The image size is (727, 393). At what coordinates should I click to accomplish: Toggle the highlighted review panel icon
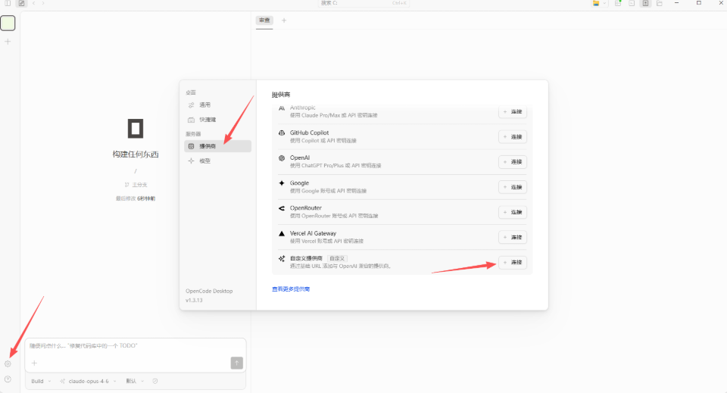point(645,3)
